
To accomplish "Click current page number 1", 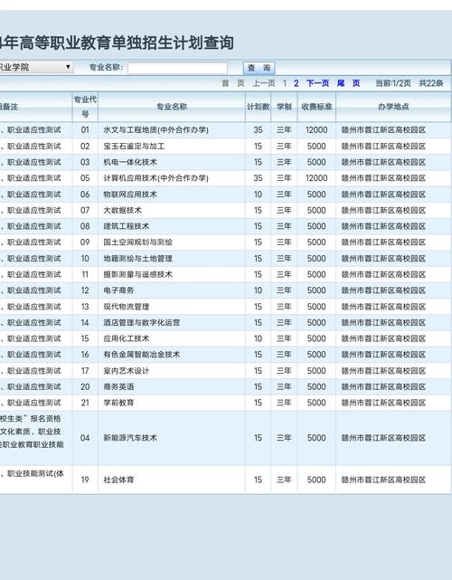I will (x=285, y=83).
